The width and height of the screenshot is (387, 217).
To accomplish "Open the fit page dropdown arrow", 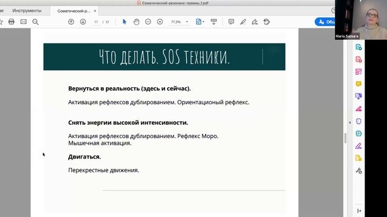I will pyautogui.click(x=203, y=22).
